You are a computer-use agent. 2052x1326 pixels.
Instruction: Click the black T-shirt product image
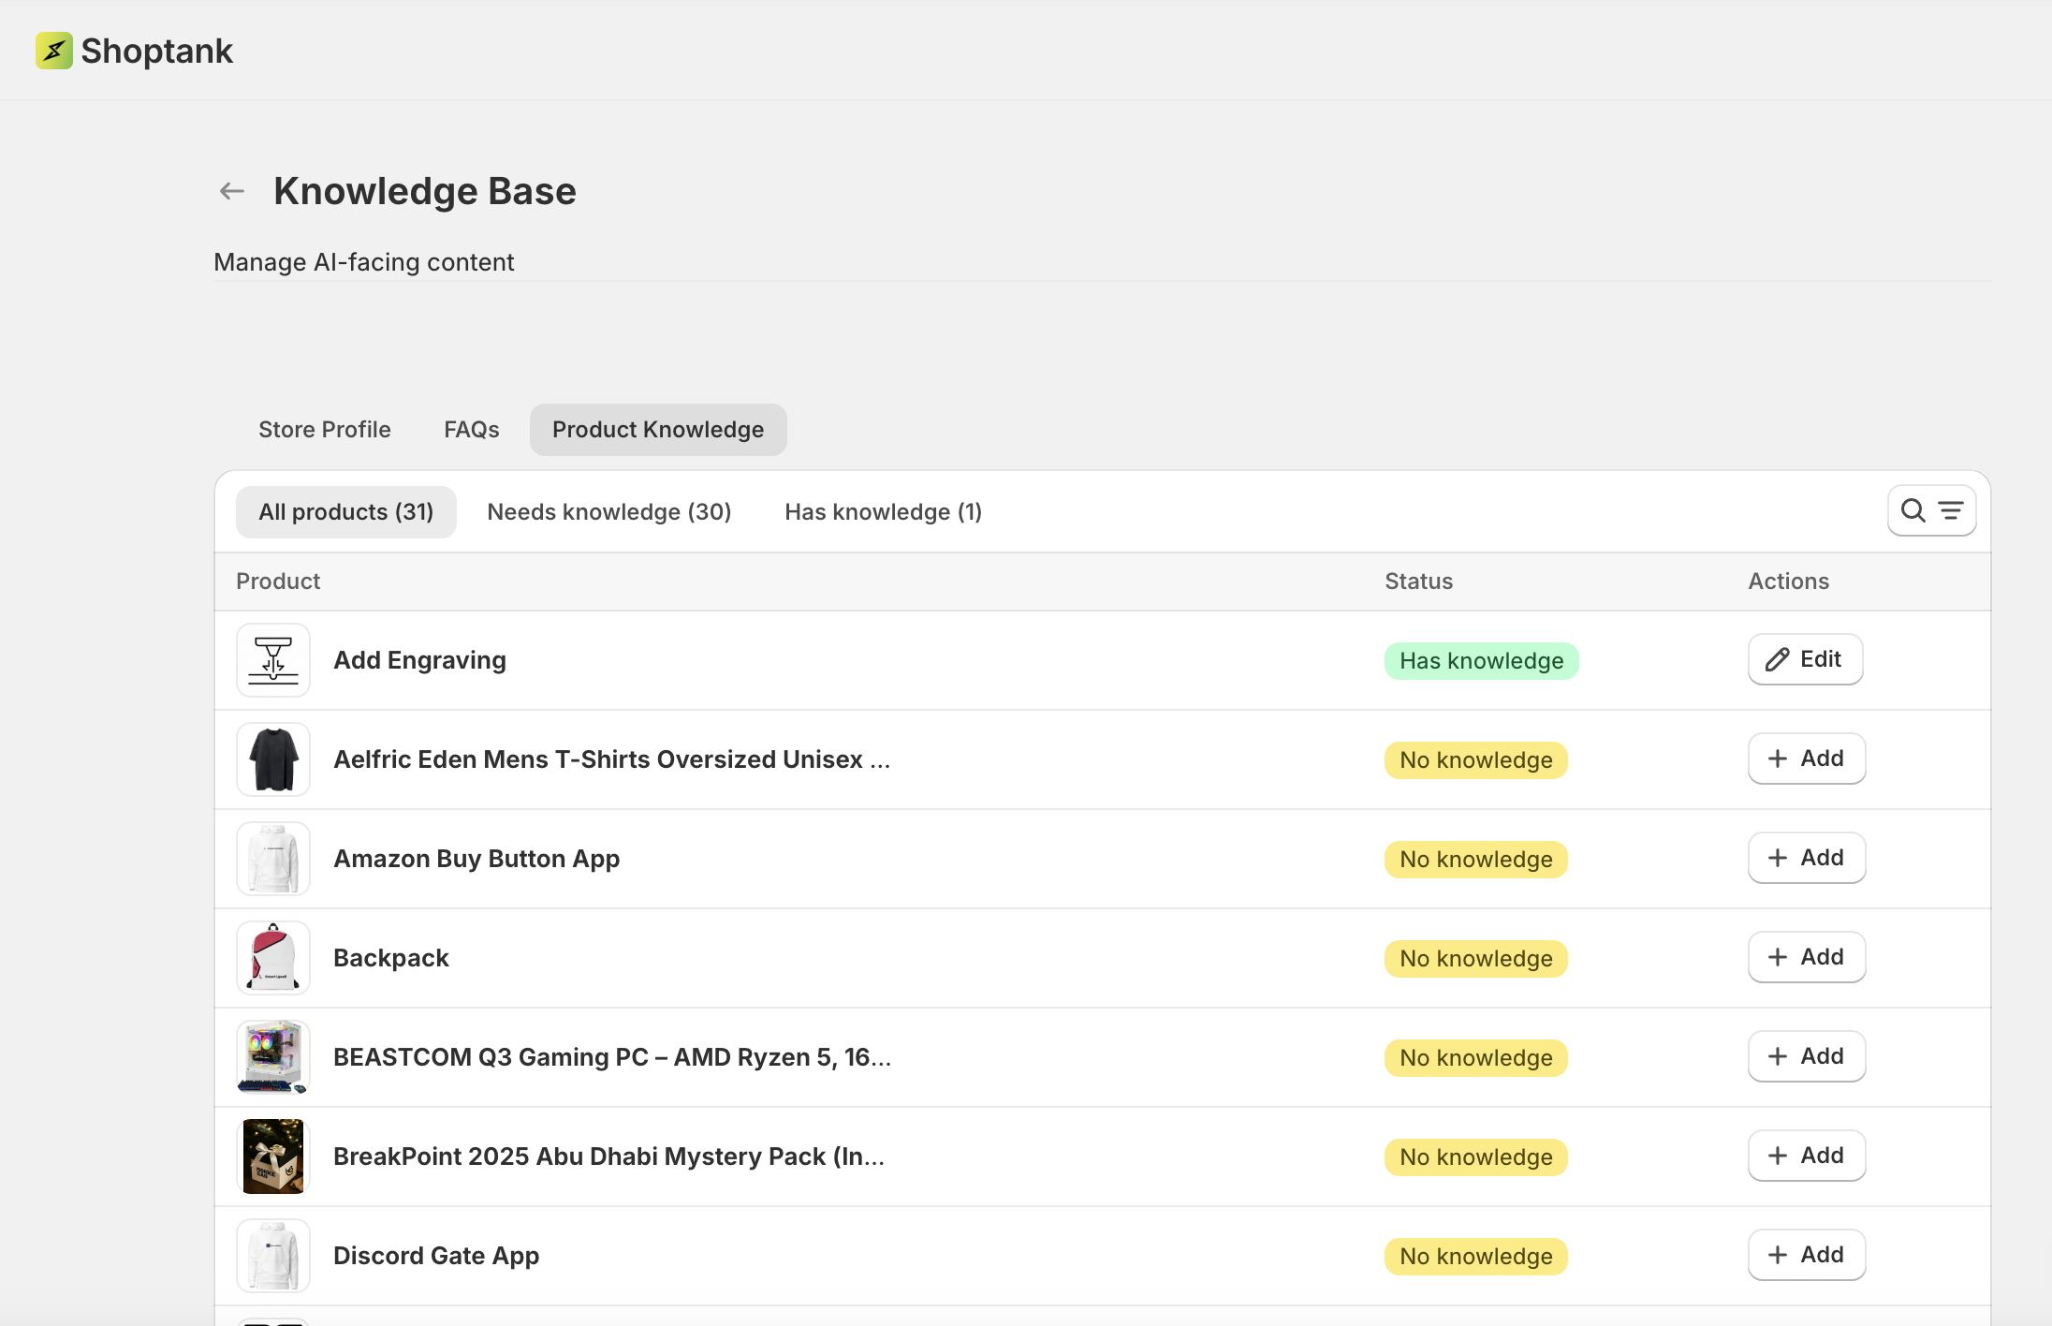click(x=273, y=759)
